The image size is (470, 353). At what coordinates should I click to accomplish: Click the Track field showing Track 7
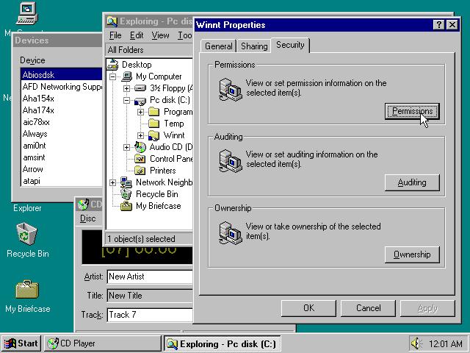[x=150, y=315]
